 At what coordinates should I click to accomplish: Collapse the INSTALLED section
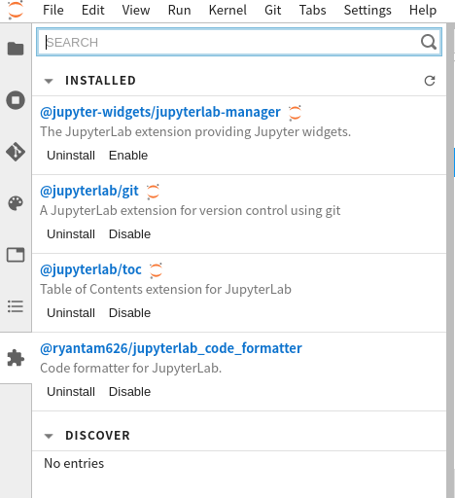point(49,81)
